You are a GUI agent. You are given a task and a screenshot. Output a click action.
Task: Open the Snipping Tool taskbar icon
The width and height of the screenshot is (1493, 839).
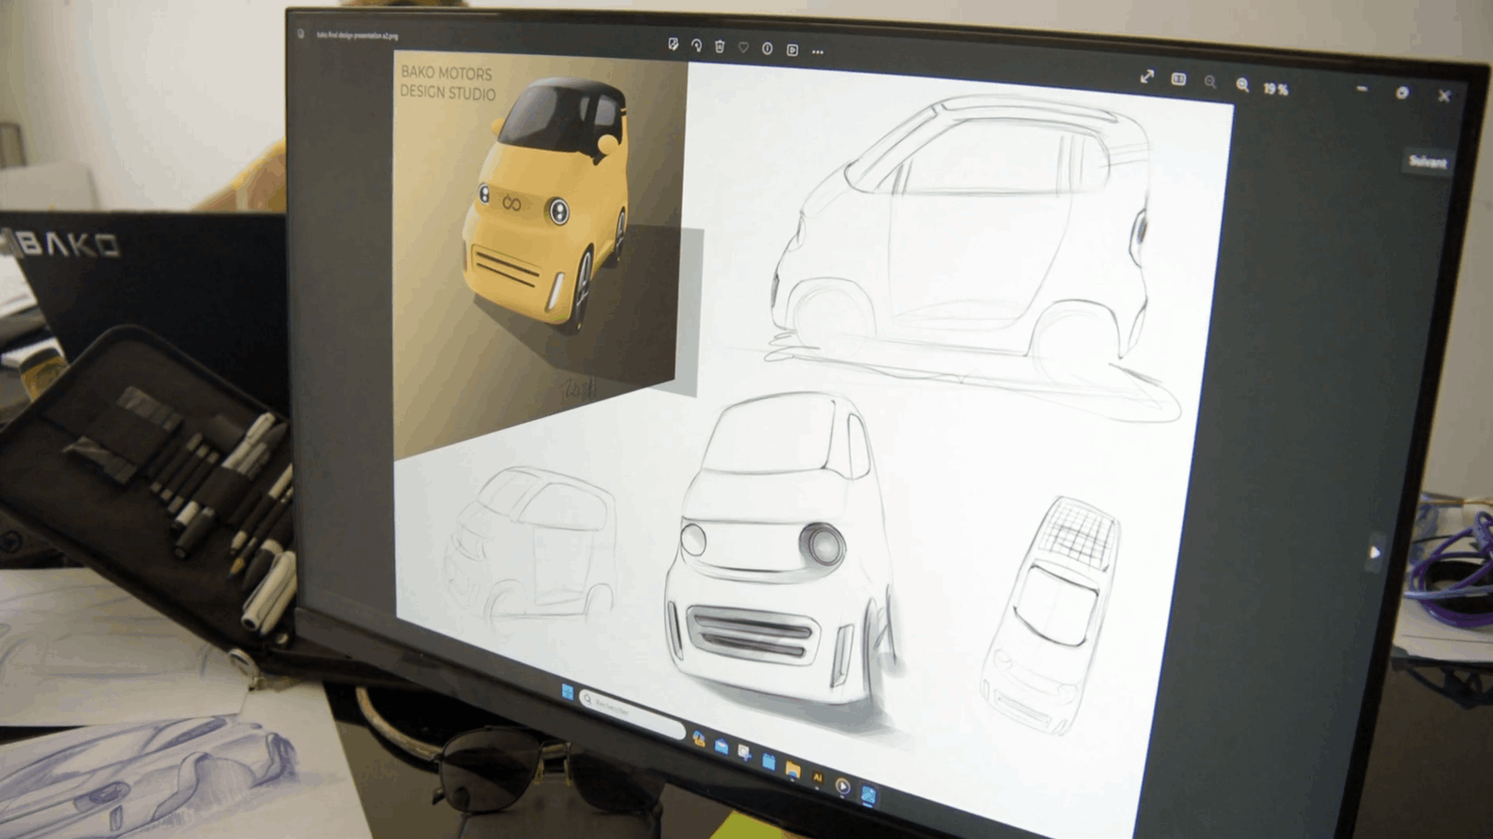click(744, 753)
